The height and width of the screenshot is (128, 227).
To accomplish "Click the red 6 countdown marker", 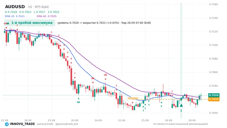I will tap(71, 59).
